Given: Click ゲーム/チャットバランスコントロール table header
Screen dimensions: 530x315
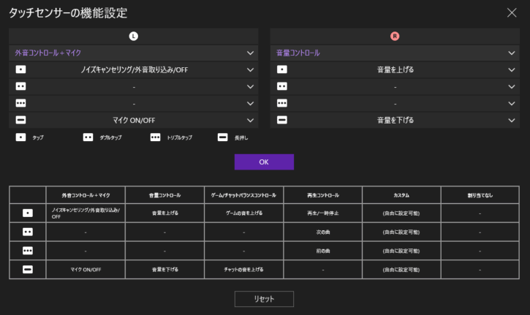Looking at the screenshot, I should click(244, 195).
